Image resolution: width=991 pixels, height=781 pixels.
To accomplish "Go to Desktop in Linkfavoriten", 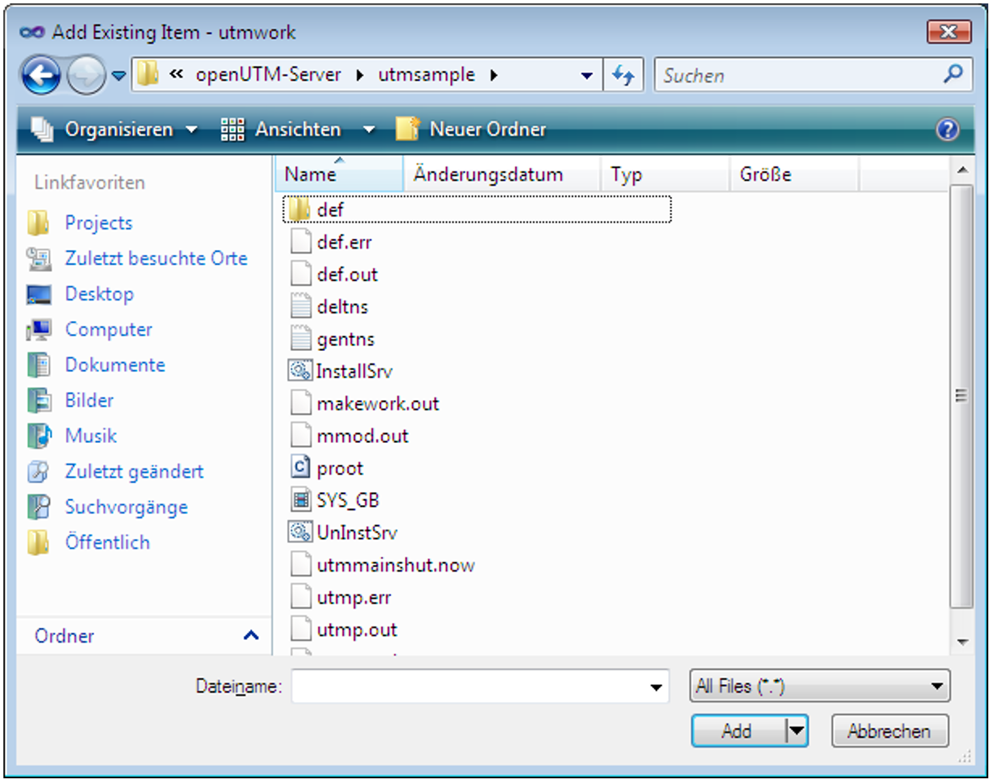I will pyautogui.click(x=99, y=294).
